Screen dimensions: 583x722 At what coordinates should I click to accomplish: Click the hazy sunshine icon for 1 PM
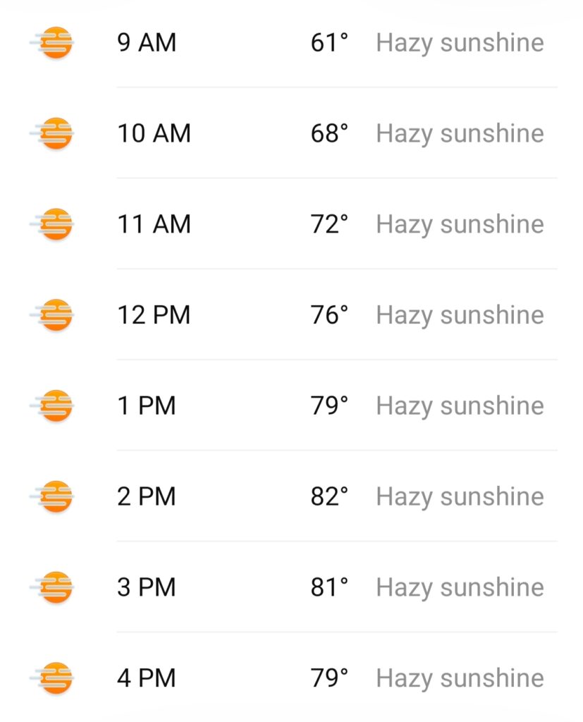(x=54, y=405)
